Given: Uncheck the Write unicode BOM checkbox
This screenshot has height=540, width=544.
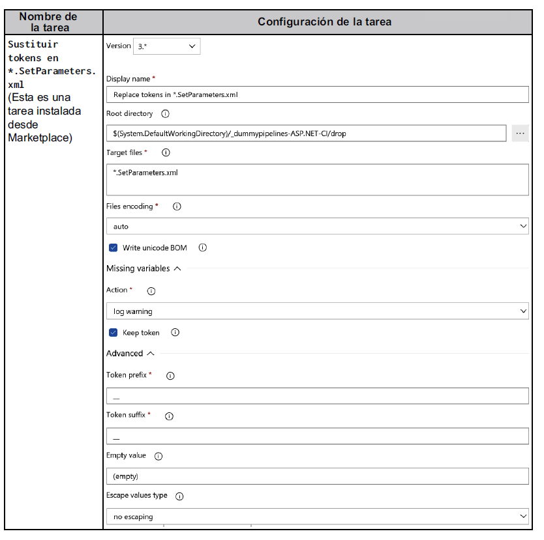Looking at the screenshot, I should point(113,248).
